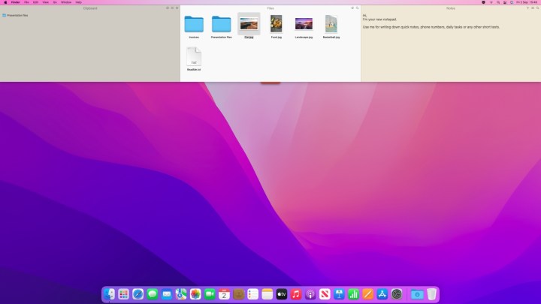Open News from the Dock
Viewport: 541px width, 304px height.
tap(325, 294)
